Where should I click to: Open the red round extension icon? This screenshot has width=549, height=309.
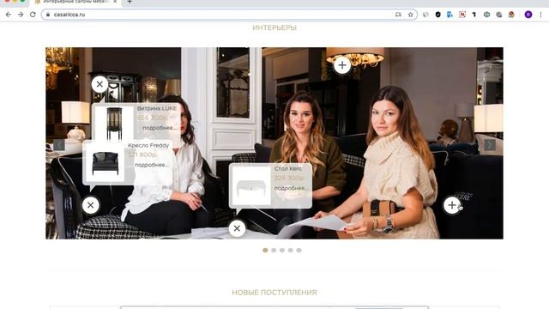click(x=511, y=15)
